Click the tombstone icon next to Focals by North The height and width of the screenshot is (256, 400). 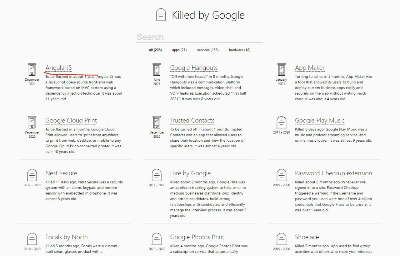pos(32,239)
